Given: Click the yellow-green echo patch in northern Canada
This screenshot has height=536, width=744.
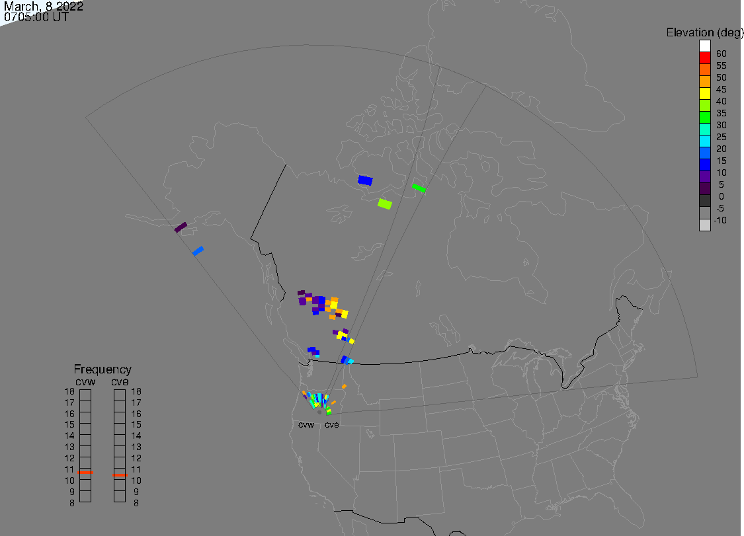Looking at the screenshot, I should pyautogui.click(x=385, y=204).
